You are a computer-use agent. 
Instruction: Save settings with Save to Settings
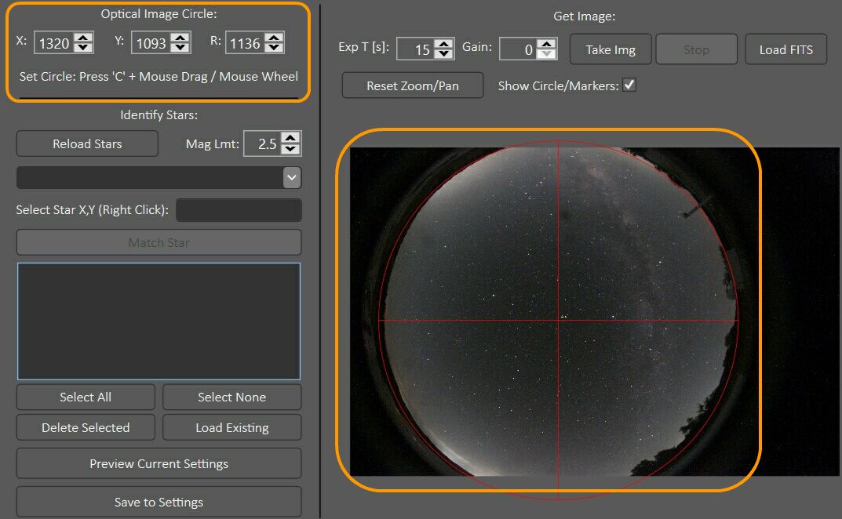(x=158, y=502)
